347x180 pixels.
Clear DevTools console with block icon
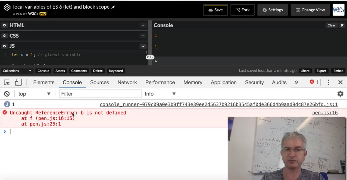click(x=7, y=94)
